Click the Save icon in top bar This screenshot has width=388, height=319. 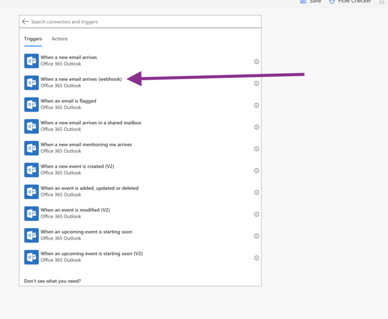click(x=303, y=2)
